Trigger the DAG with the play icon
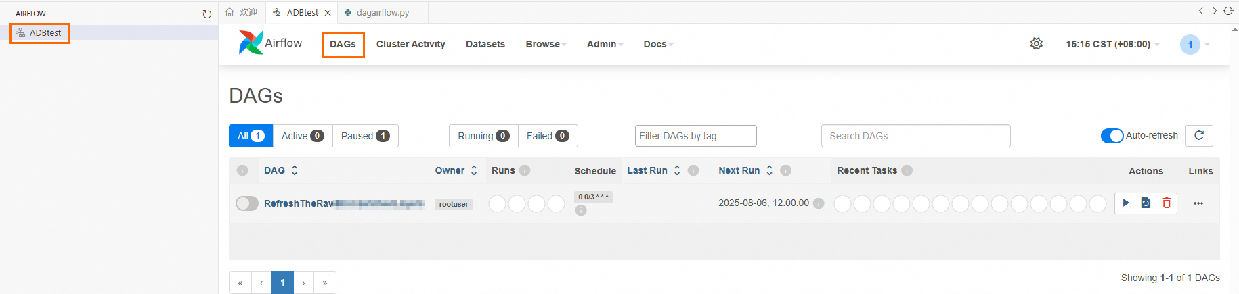The height and width of the screenshot is (294, 1239). [x=1125, y=203]
